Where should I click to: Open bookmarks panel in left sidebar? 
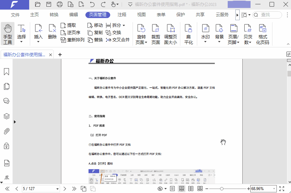(x=6, y=71)
